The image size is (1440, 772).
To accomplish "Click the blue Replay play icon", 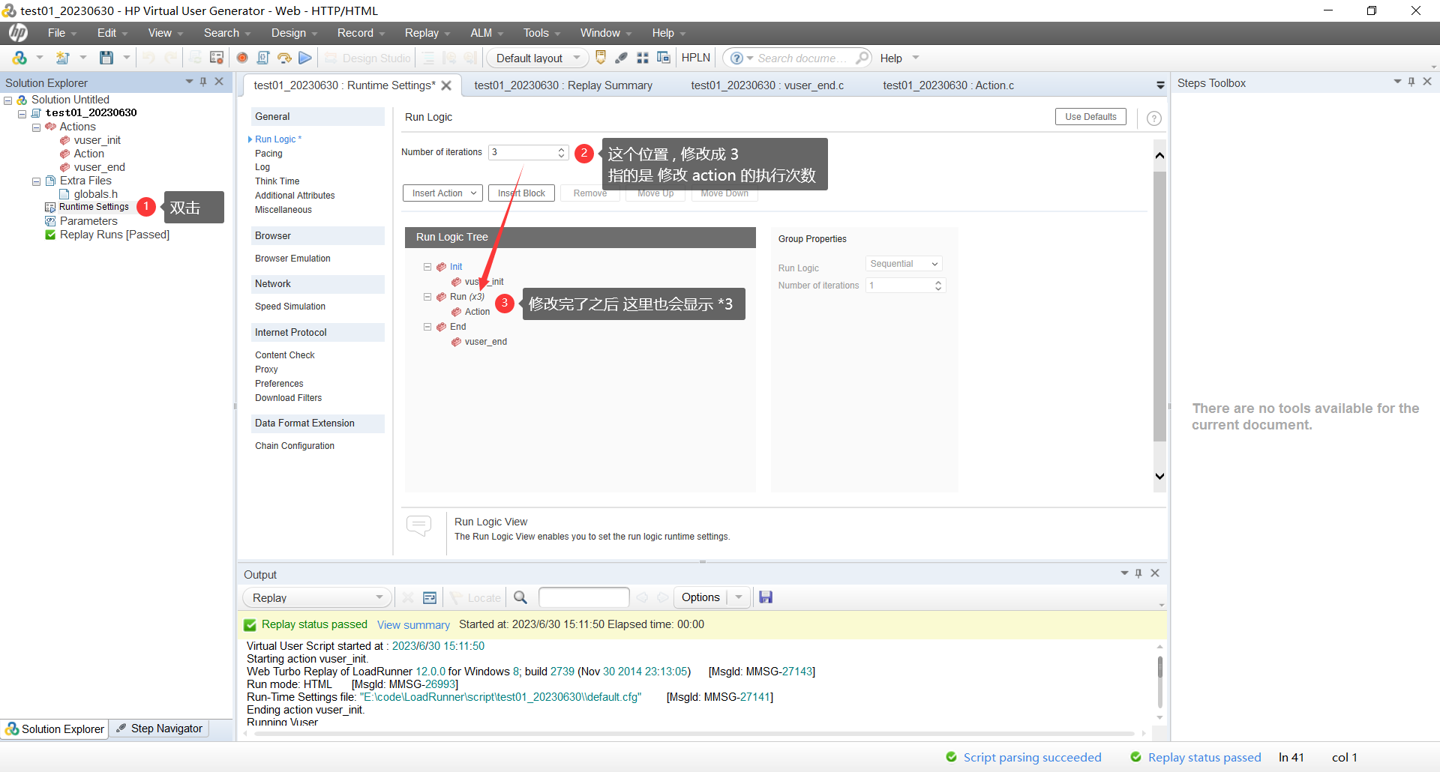I will (x=305, y=58).
